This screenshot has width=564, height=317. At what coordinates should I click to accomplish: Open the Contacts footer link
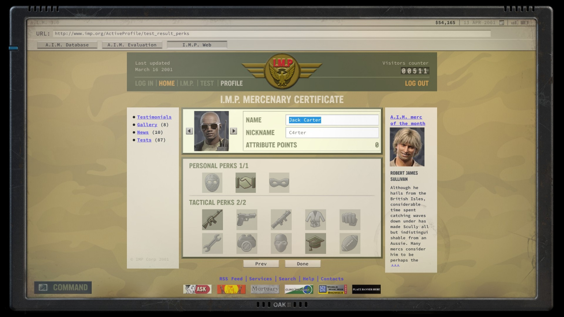click(x=332, y=279)
